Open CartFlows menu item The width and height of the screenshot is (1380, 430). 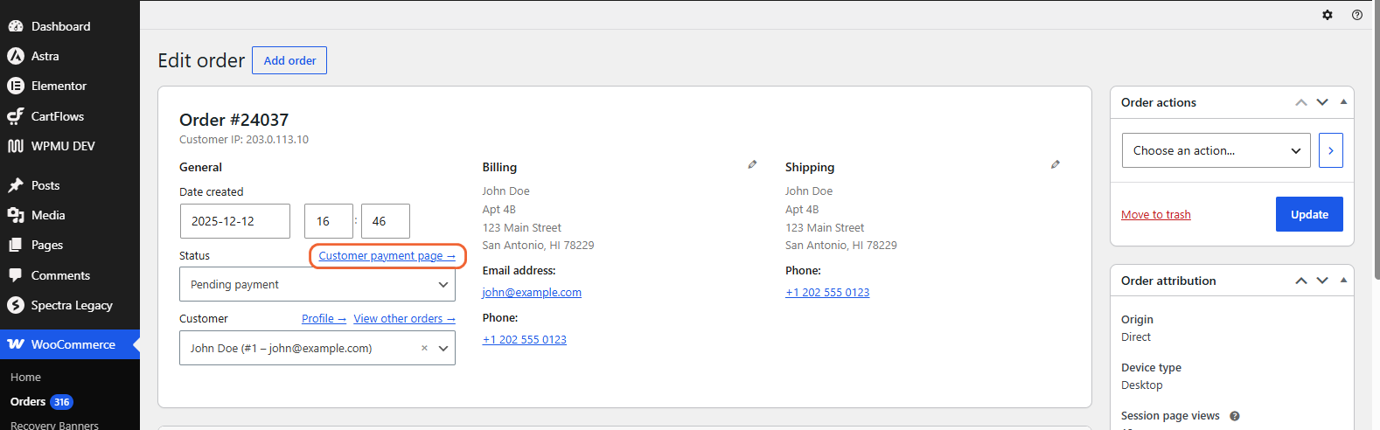[70, 116]
